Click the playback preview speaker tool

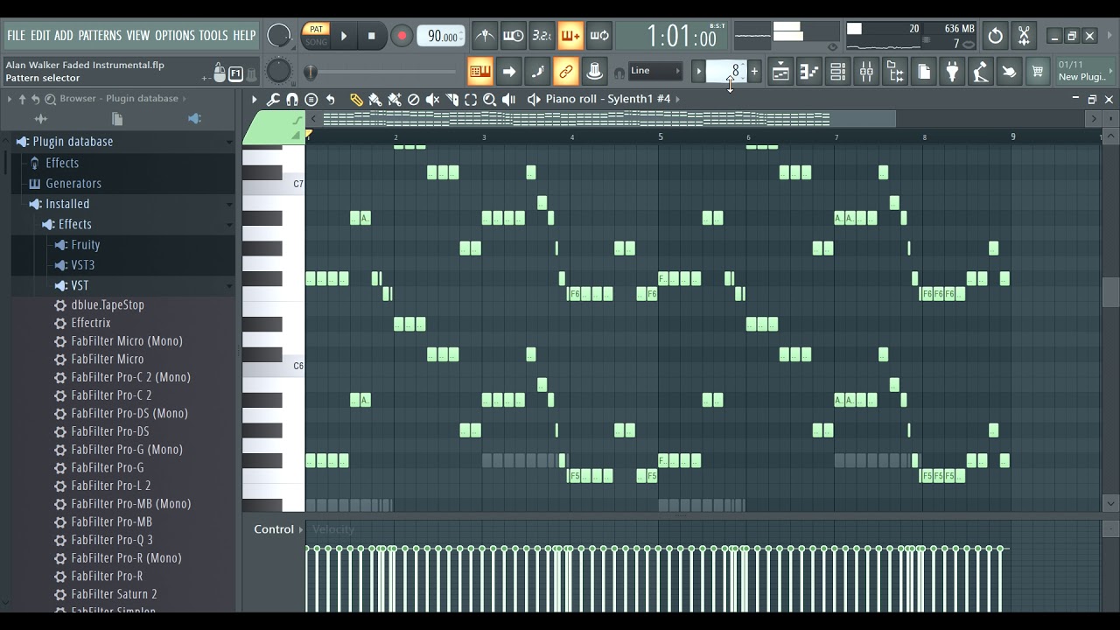pos(509,99)
